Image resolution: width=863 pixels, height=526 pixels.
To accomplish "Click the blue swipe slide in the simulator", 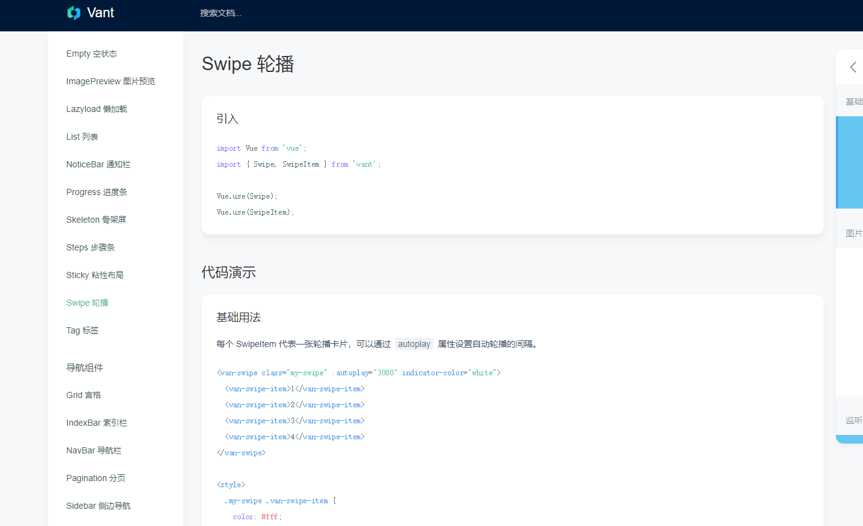I will point(849,162).
